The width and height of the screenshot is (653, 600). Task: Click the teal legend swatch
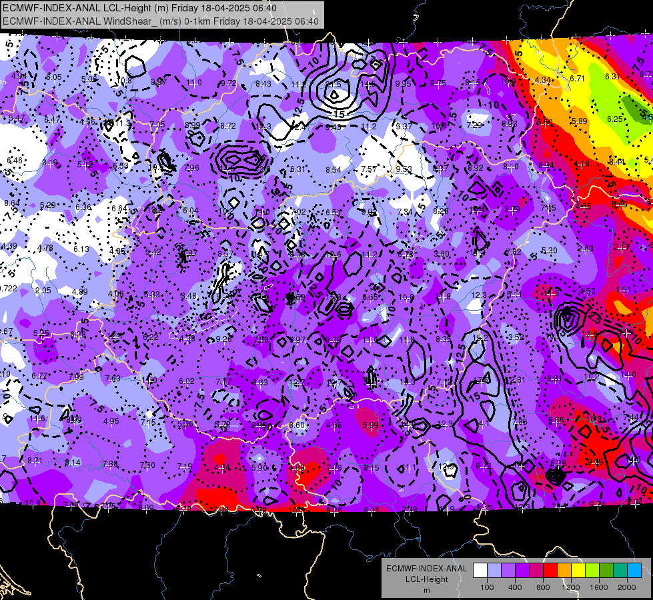point(620,571)
